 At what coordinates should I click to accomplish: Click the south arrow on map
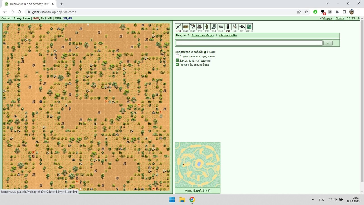[81, 189]
